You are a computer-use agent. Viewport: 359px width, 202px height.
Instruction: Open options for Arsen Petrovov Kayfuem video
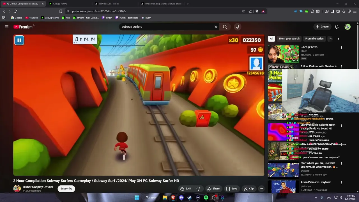341,183
